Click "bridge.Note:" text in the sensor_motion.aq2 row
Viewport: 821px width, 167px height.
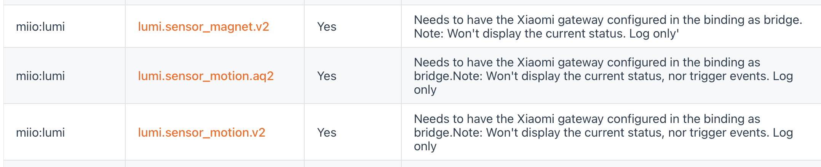click(x=448, y=76)
